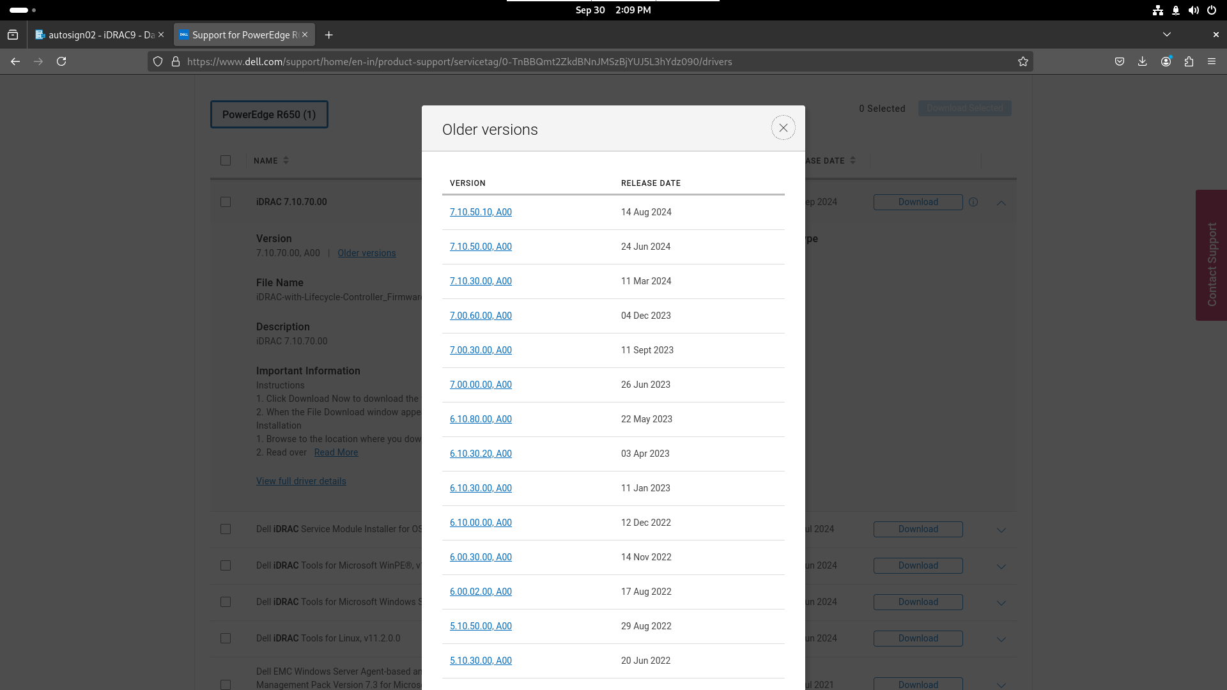Check iDRAC Tools for Linux row
1227x690 pixels.
pyautogui.click(x=226, y=638)
